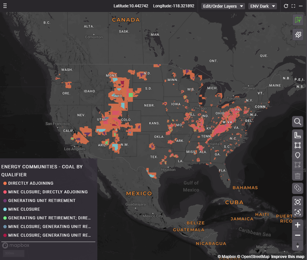The width and height of the screenshot is (307, 260).
Task: Click the trash delete icon
Action: pos(298,176)
